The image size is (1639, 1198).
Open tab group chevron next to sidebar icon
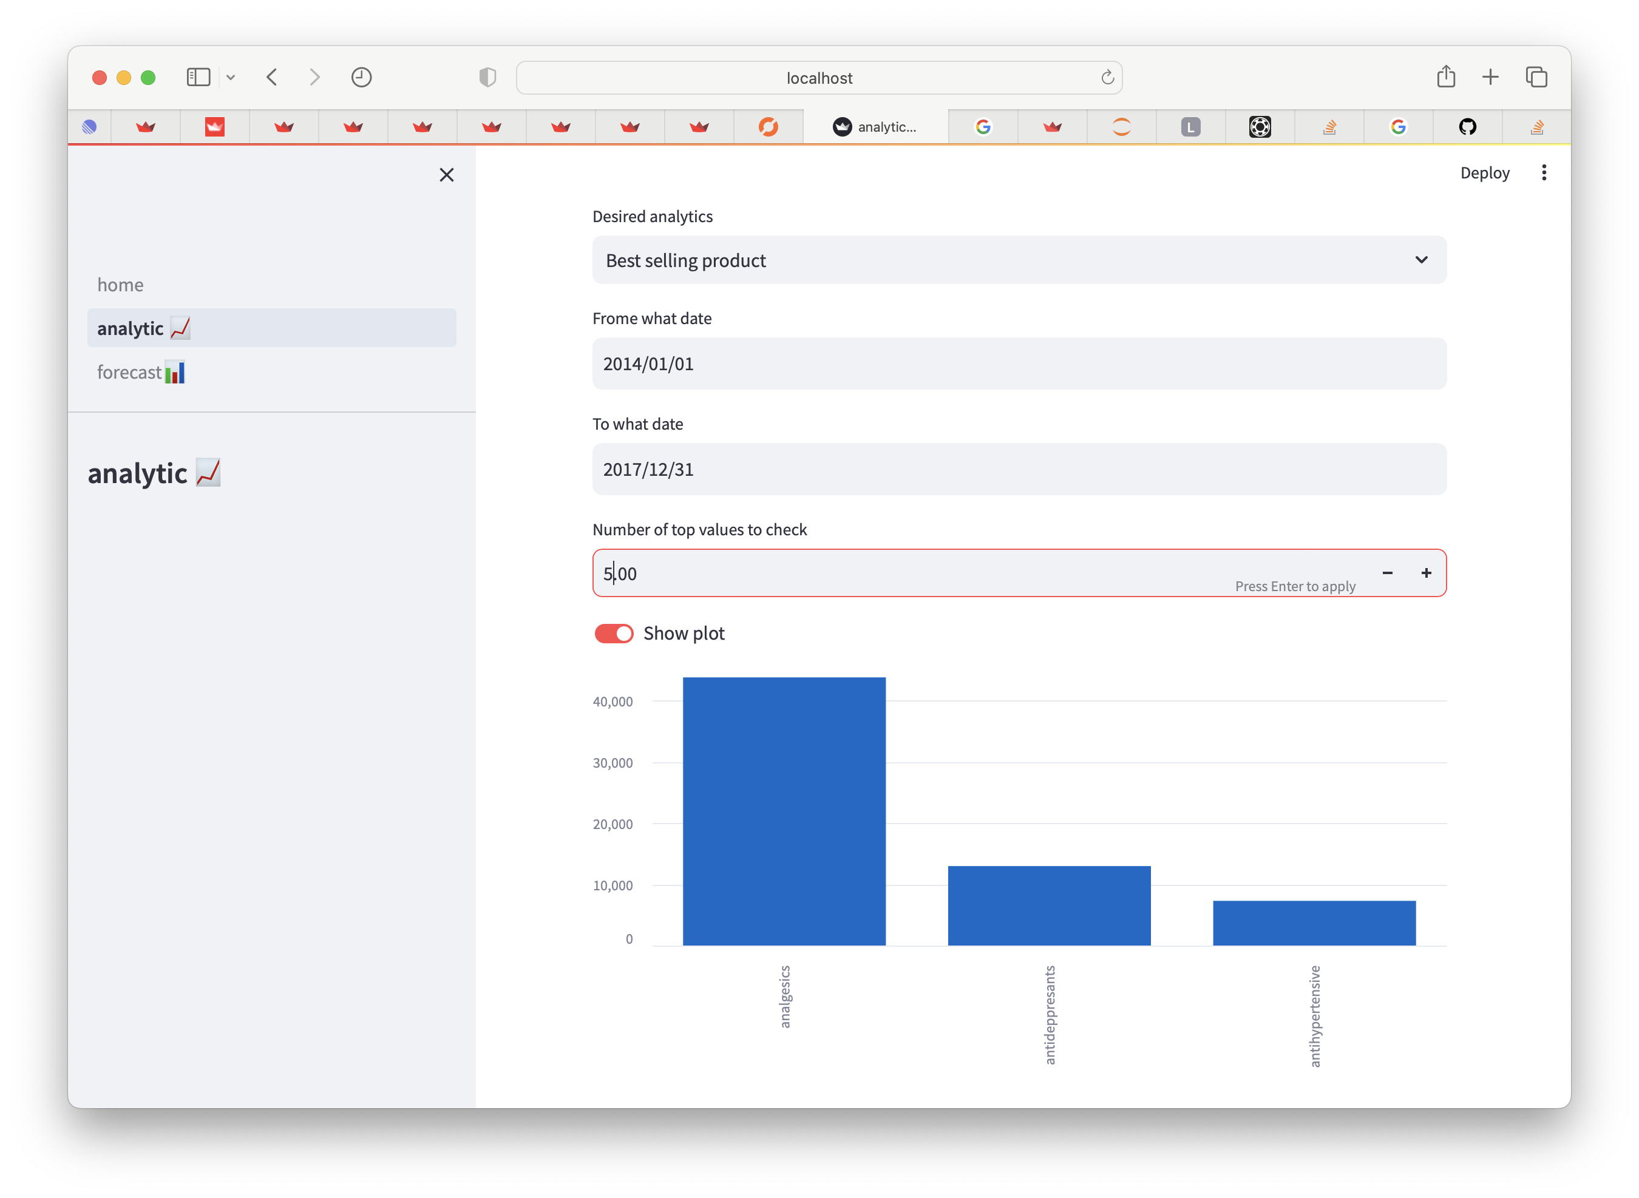231,77
